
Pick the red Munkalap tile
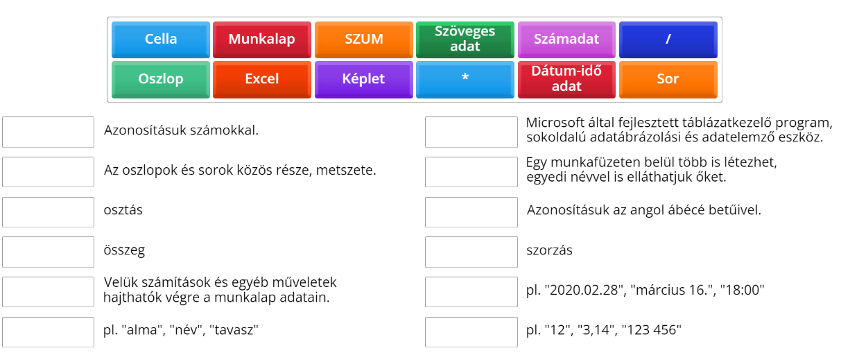(x=262, y=40)
